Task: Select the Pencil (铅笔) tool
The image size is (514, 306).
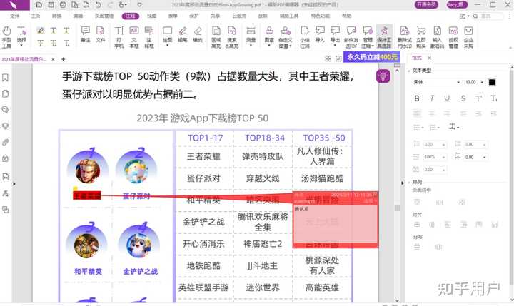Action: pos(183,34)
